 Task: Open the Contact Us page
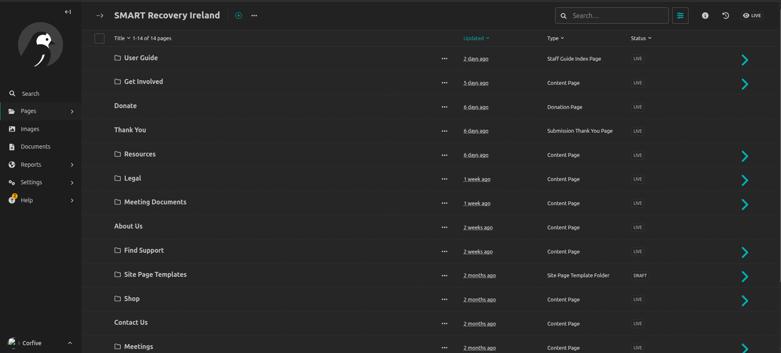point(131,322)
